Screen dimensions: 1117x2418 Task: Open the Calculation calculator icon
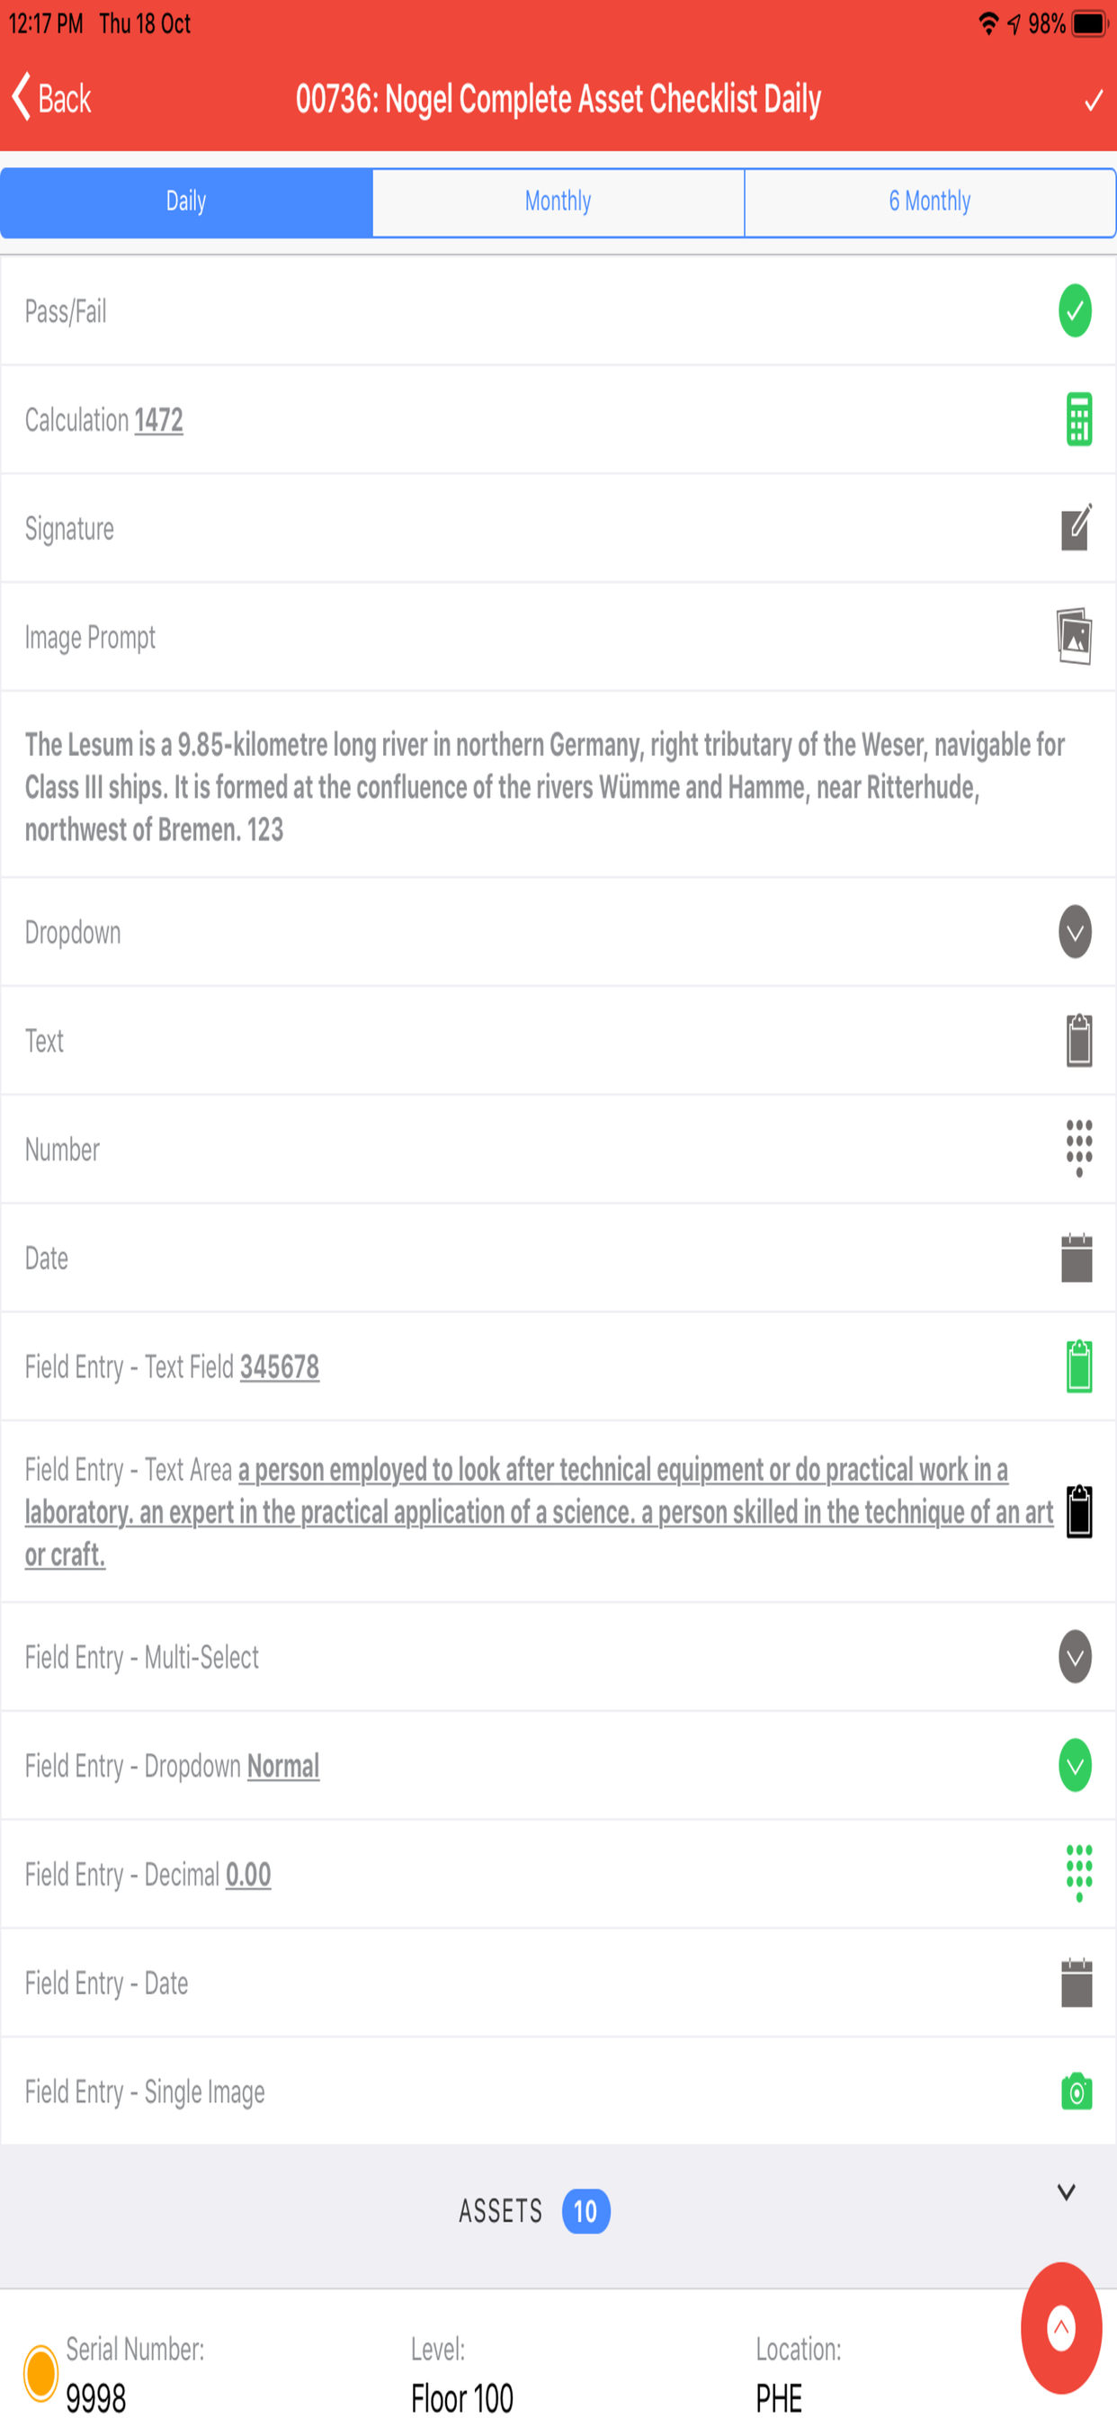(x=1078, y=418)
